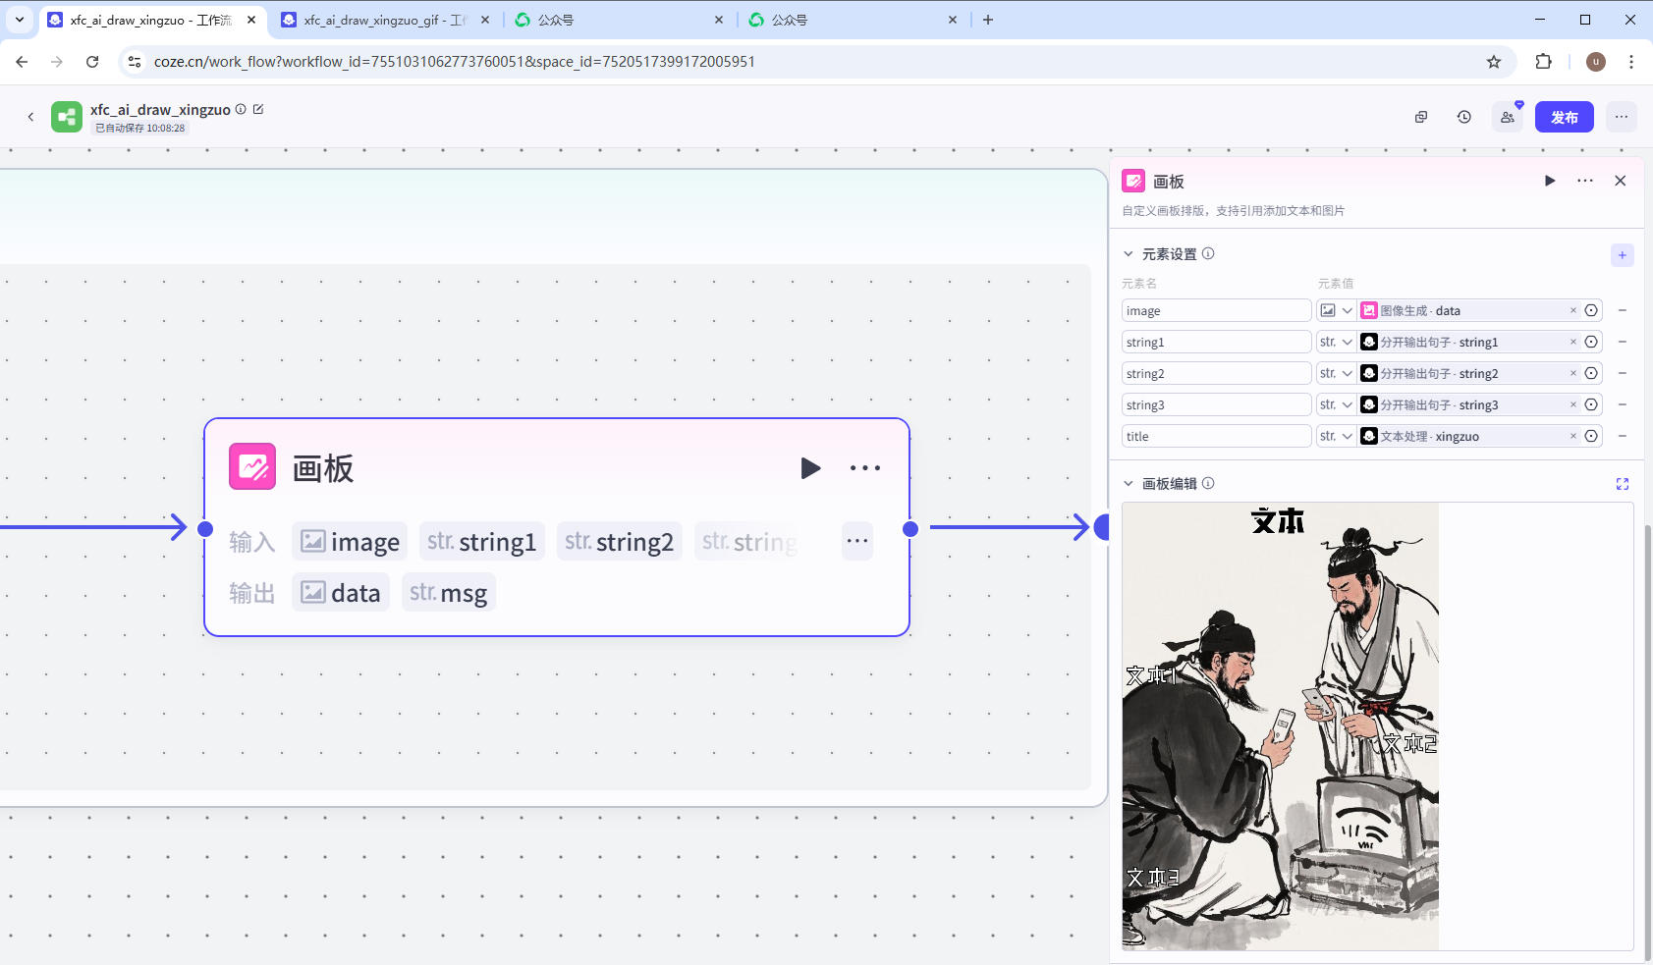
Task: Show workflow info next to its title
Action: point(241,109)
